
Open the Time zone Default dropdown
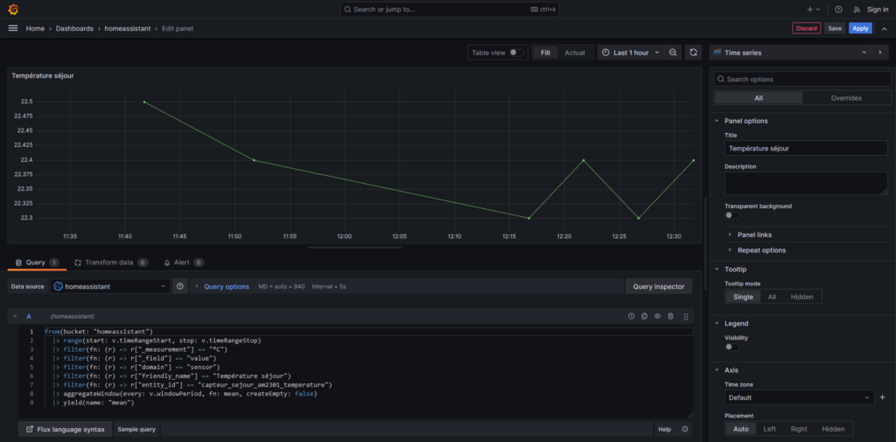click(x=800, y=397)
